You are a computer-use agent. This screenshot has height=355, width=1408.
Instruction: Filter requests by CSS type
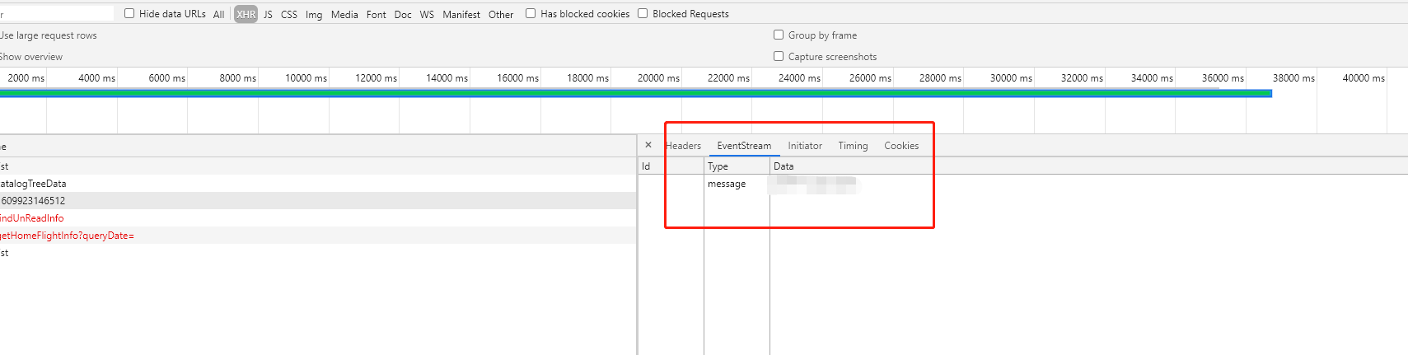289,14
